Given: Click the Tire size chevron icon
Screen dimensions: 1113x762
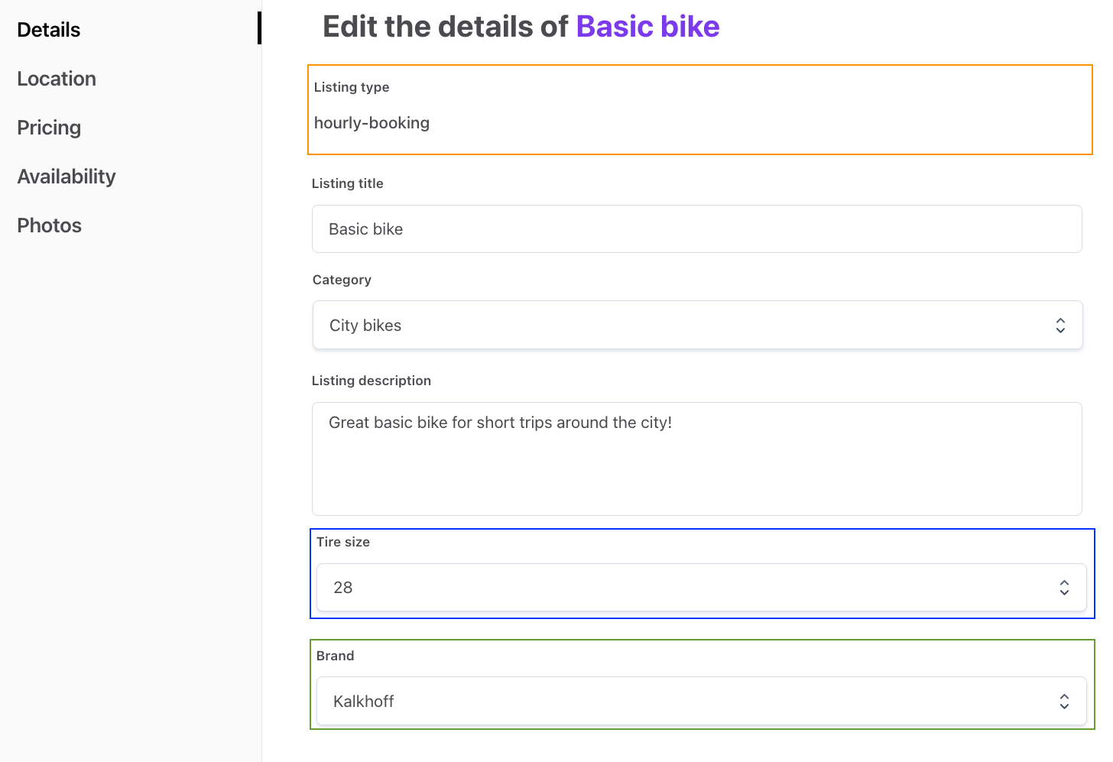Looking at the screenshot, I should tap(1064, 588).
